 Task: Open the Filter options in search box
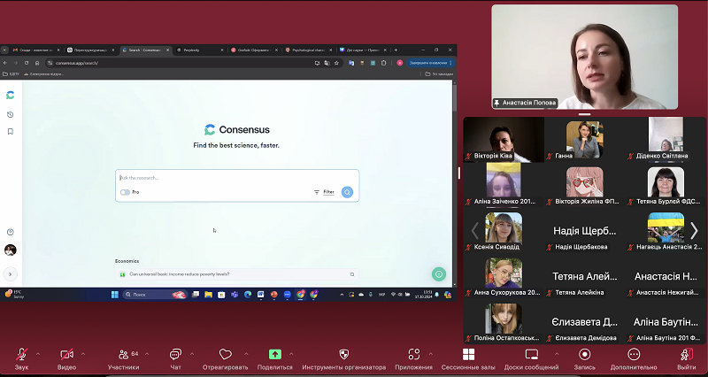pos(324,192)
